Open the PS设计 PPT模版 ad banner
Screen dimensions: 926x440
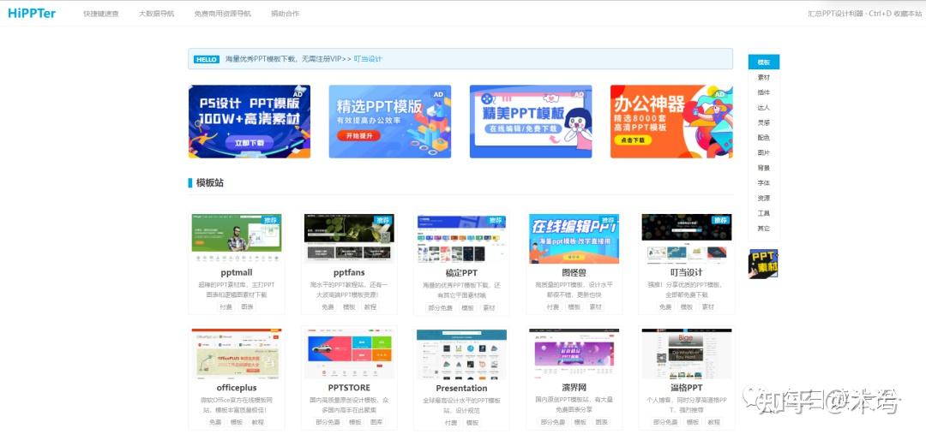(250, 122)
